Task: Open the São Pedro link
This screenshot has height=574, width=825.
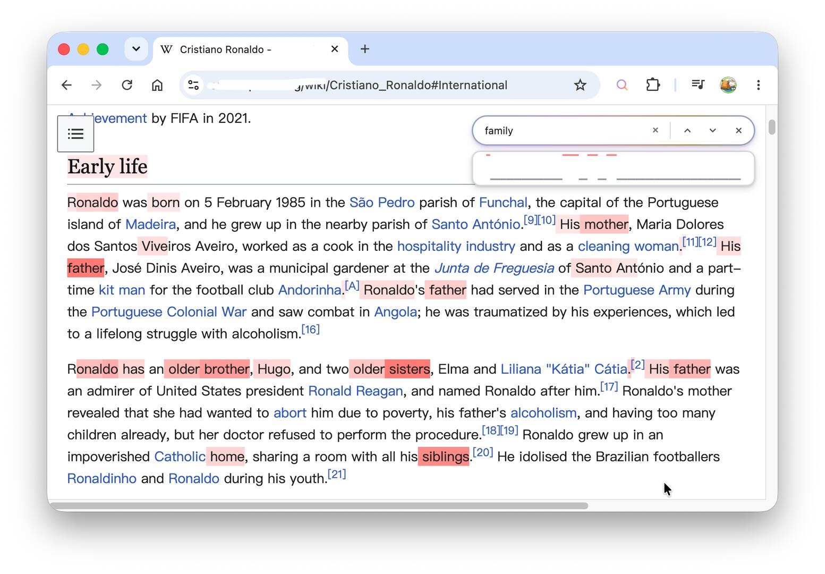Action: tap(382, 202)
